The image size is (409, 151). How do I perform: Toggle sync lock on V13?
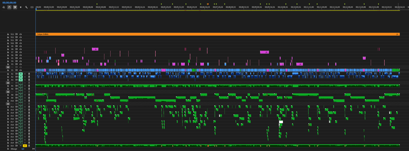(16, 34)
